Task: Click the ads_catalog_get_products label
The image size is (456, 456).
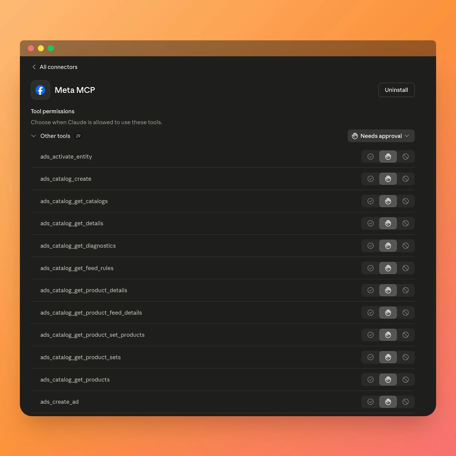Action: [75, 380]
